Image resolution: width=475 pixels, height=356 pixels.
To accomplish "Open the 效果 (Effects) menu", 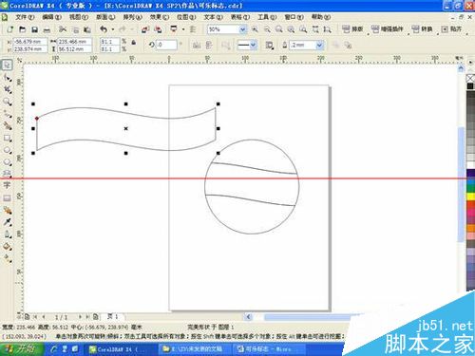I will coord(159,17).
